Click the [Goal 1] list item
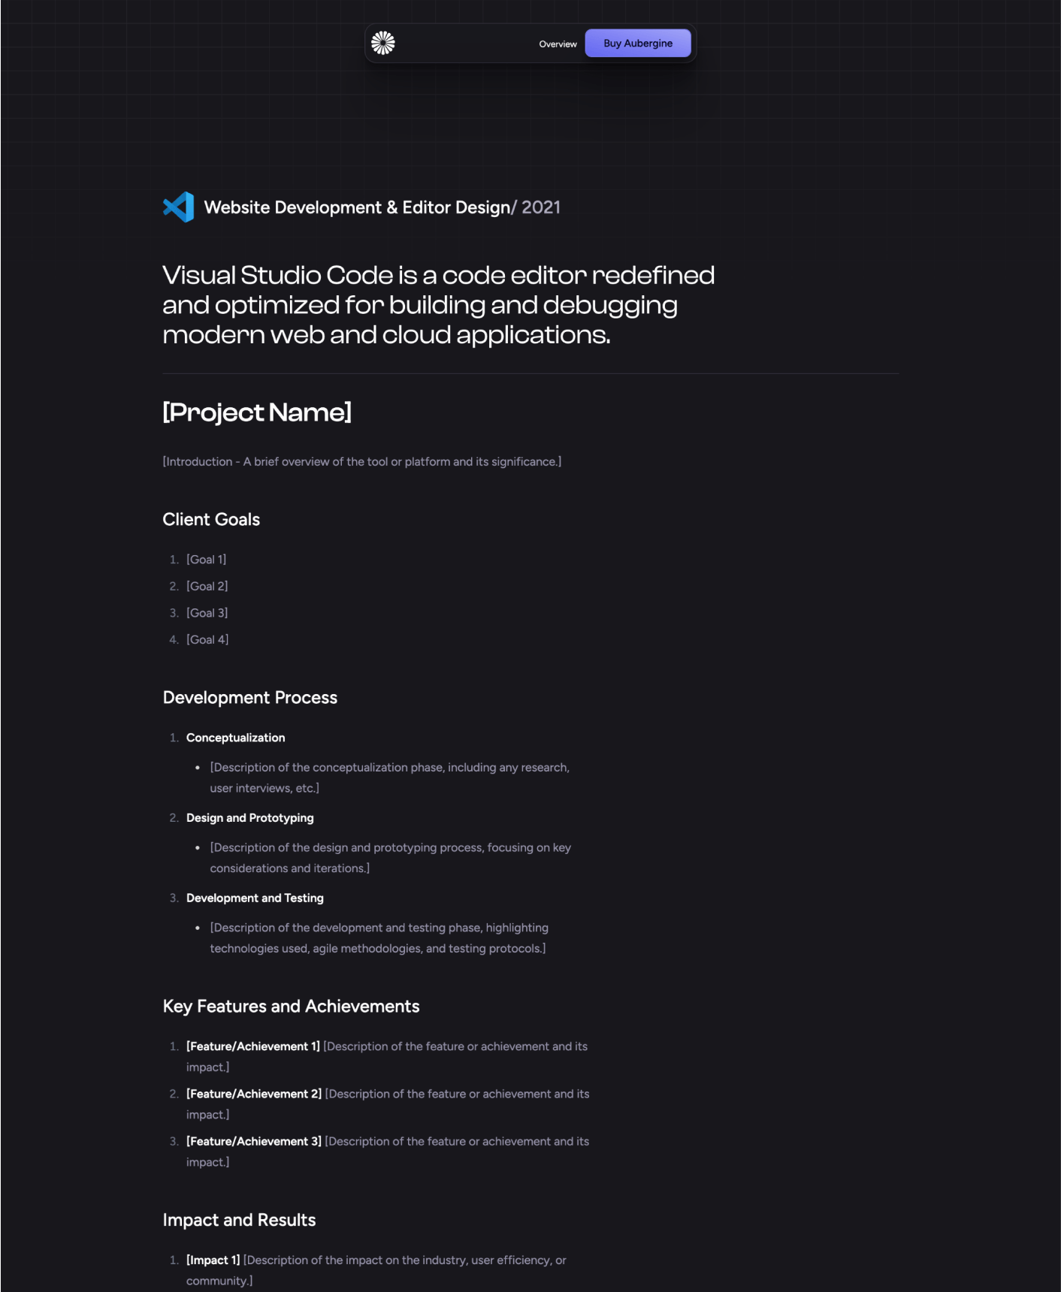Viewport: 1061px width, 1292px height. pos(206,560)
